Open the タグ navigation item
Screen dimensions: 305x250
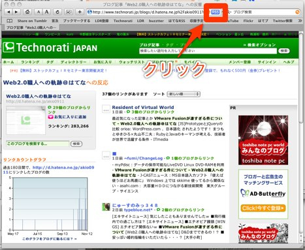point(50,62)
